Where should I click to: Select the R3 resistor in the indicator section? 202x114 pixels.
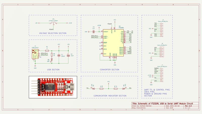[x=102, y=89]
